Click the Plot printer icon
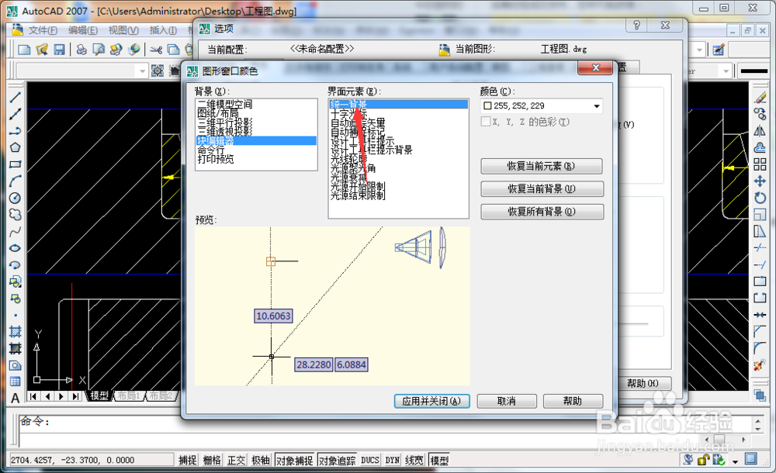The image size is (776, 473). [81, 50]
